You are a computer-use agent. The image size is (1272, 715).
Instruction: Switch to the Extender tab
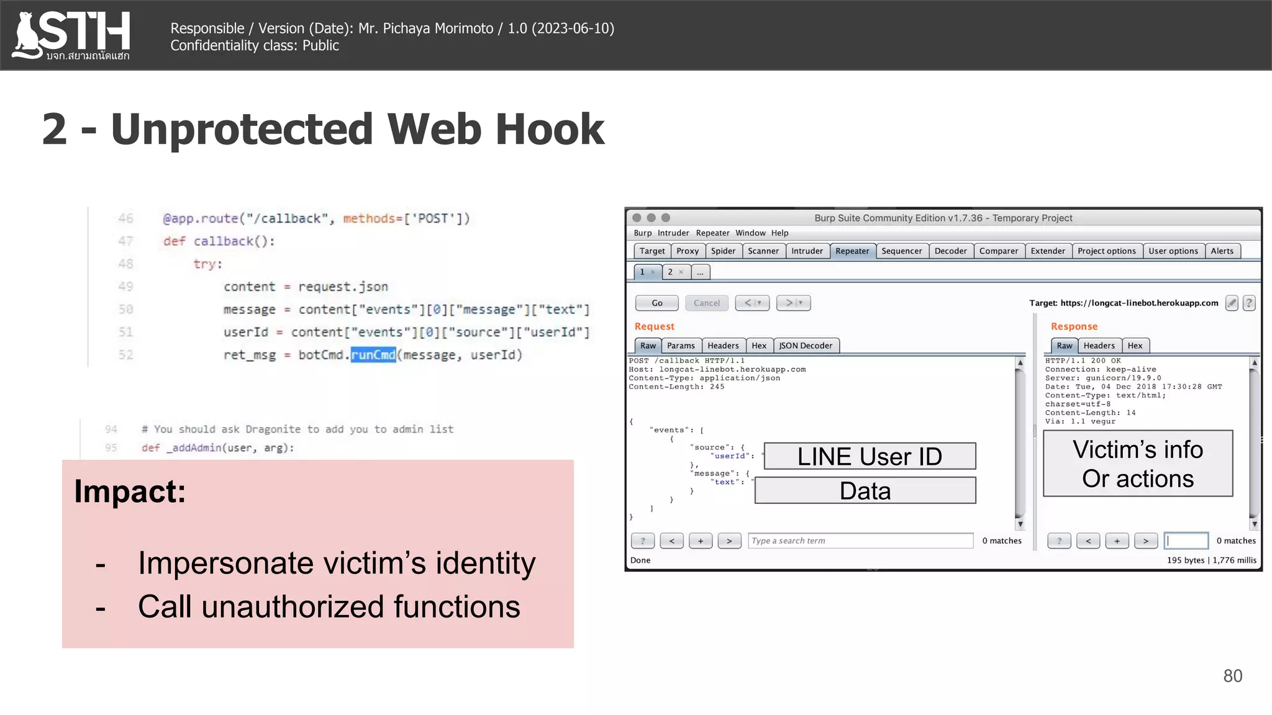pos(1048,251)
